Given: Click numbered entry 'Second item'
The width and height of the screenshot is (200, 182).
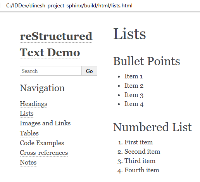Looking at the screenshot, I should pos(142,151).
